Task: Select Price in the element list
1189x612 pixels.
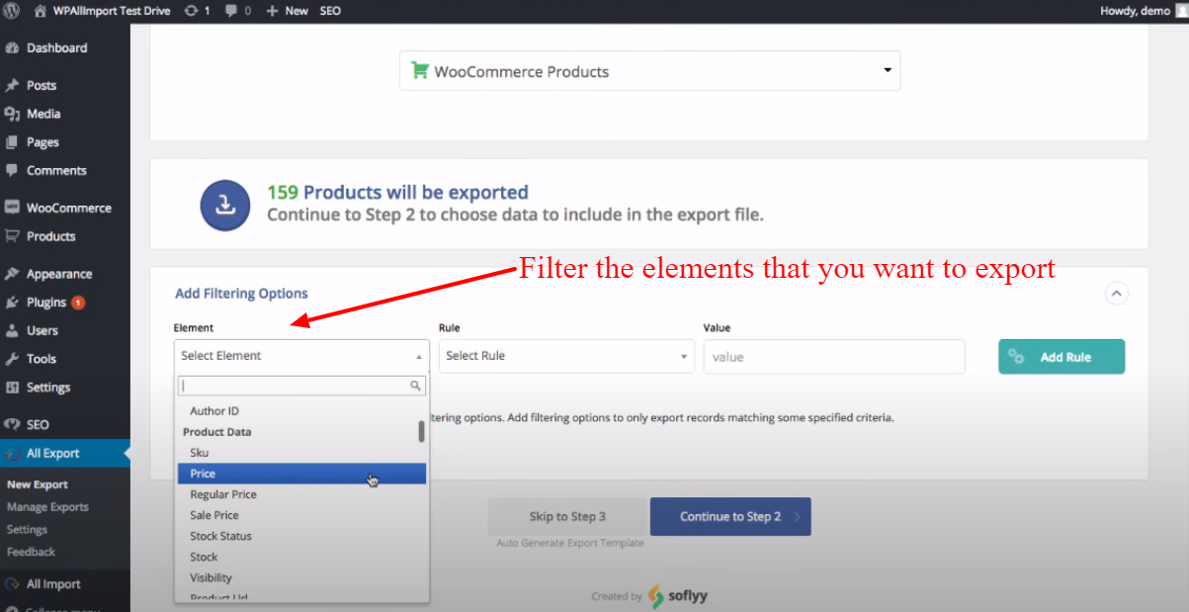Action: (x=301, y=474)
